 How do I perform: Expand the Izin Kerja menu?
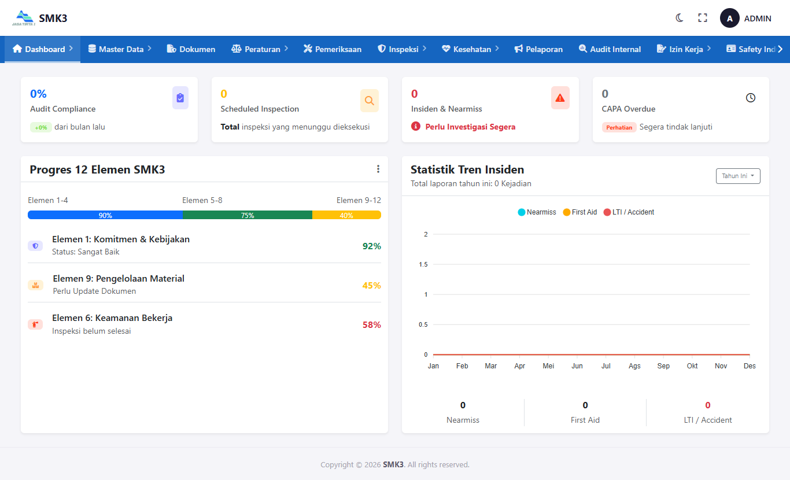pyautogui.click(x=684, y=49)
